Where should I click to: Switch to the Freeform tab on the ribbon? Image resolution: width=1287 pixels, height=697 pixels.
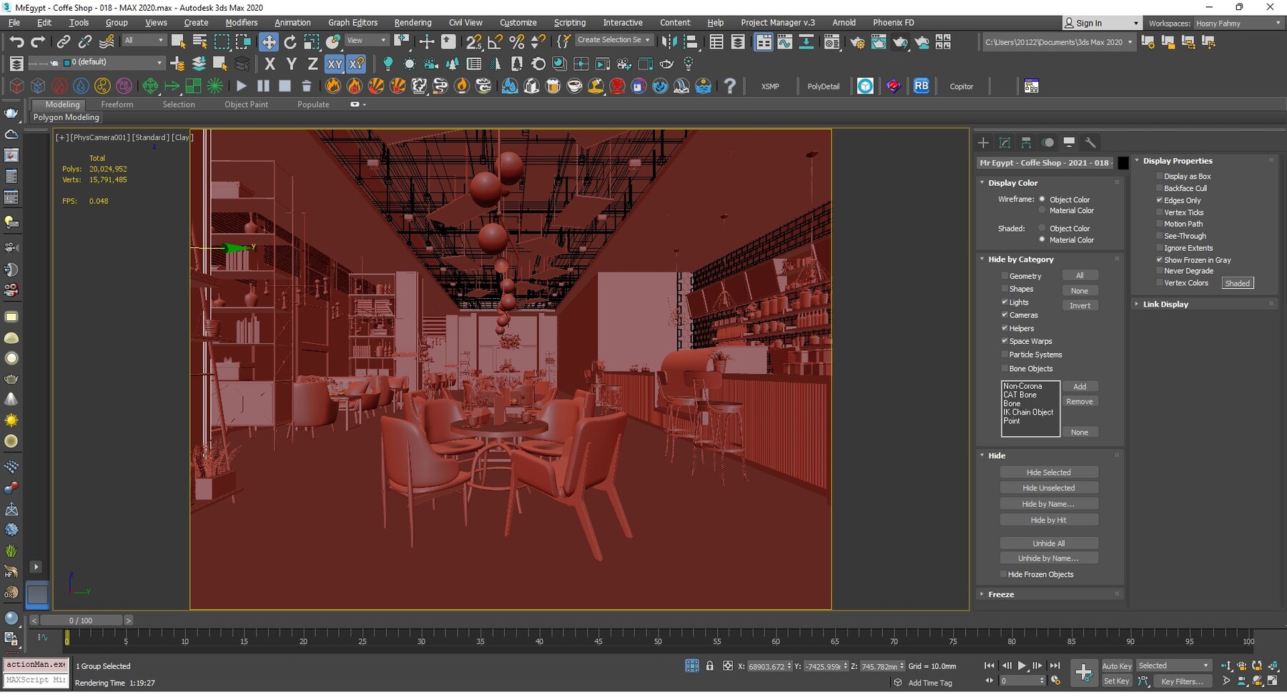(x=117, y=104)
